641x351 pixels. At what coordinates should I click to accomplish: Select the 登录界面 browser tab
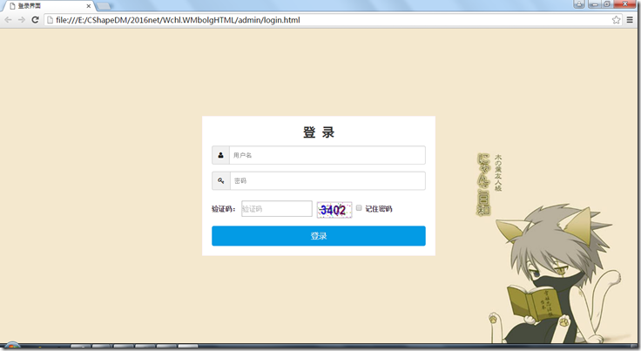48,6
